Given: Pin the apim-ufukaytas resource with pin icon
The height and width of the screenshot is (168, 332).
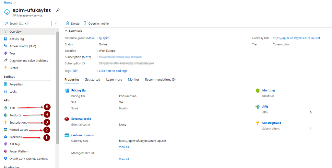Looking at the screenshot, I should click(x=58, y=10).
